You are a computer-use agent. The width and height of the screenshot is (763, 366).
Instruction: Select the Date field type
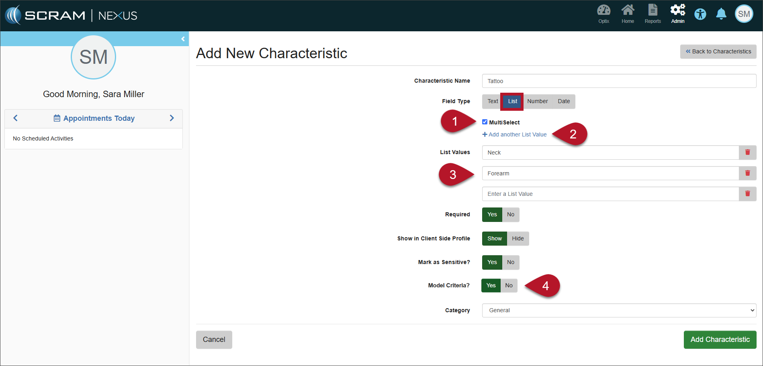pos(564,102)
